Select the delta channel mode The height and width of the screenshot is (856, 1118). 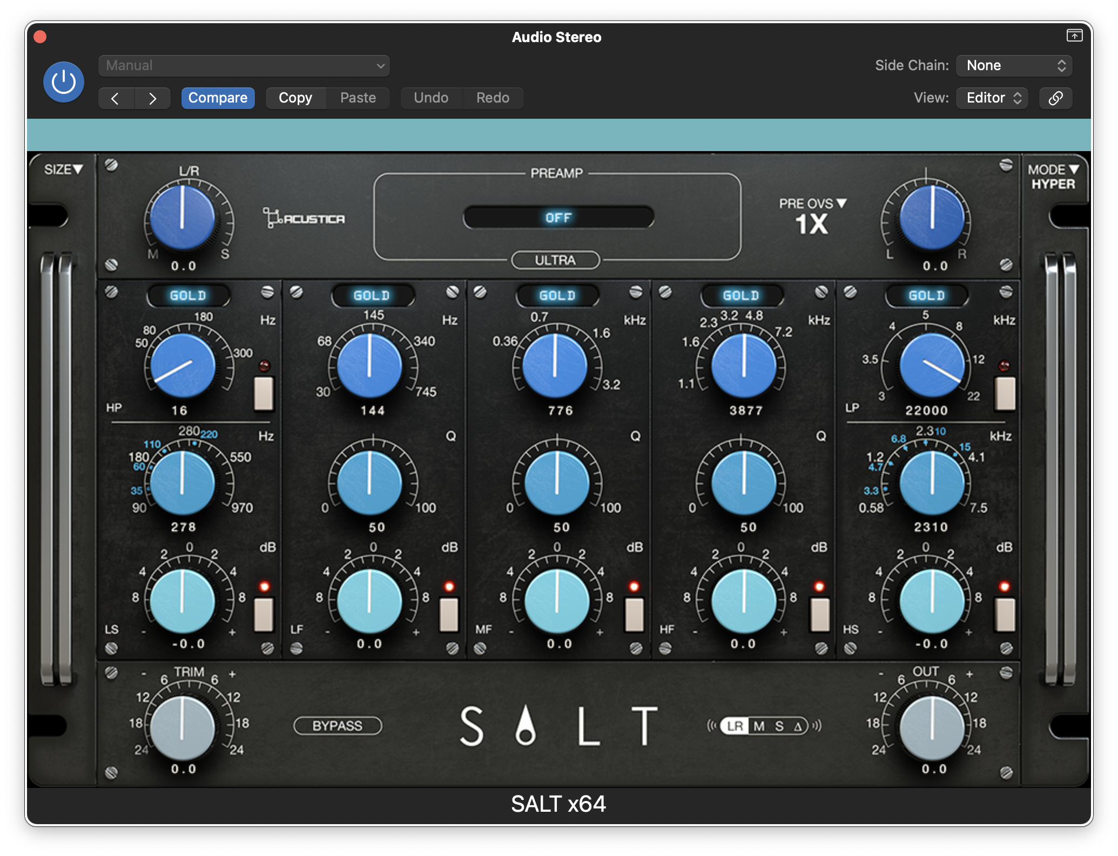[x=798, y=726]
